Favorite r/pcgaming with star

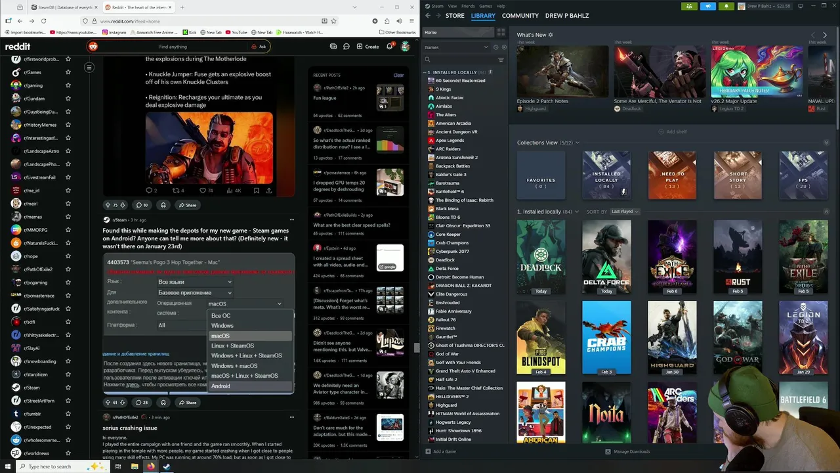point(68,282)
